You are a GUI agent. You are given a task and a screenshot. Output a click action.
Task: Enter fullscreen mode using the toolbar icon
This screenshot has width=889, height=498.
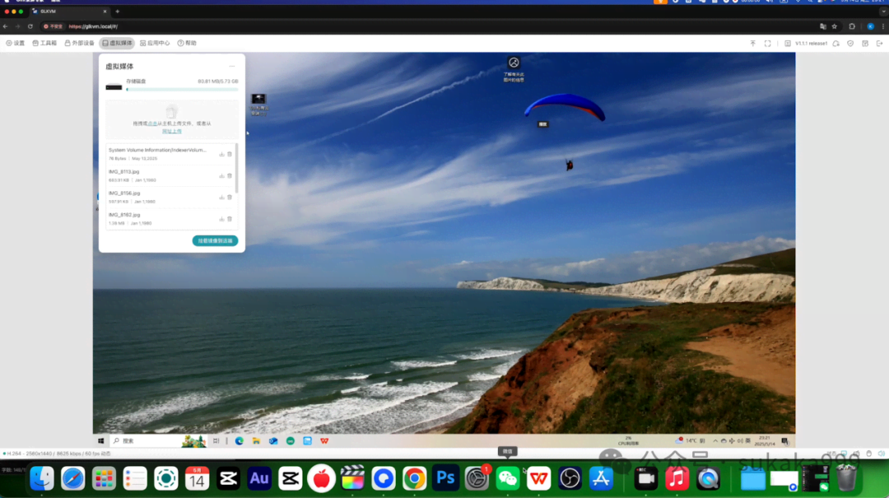pos(768,43)
